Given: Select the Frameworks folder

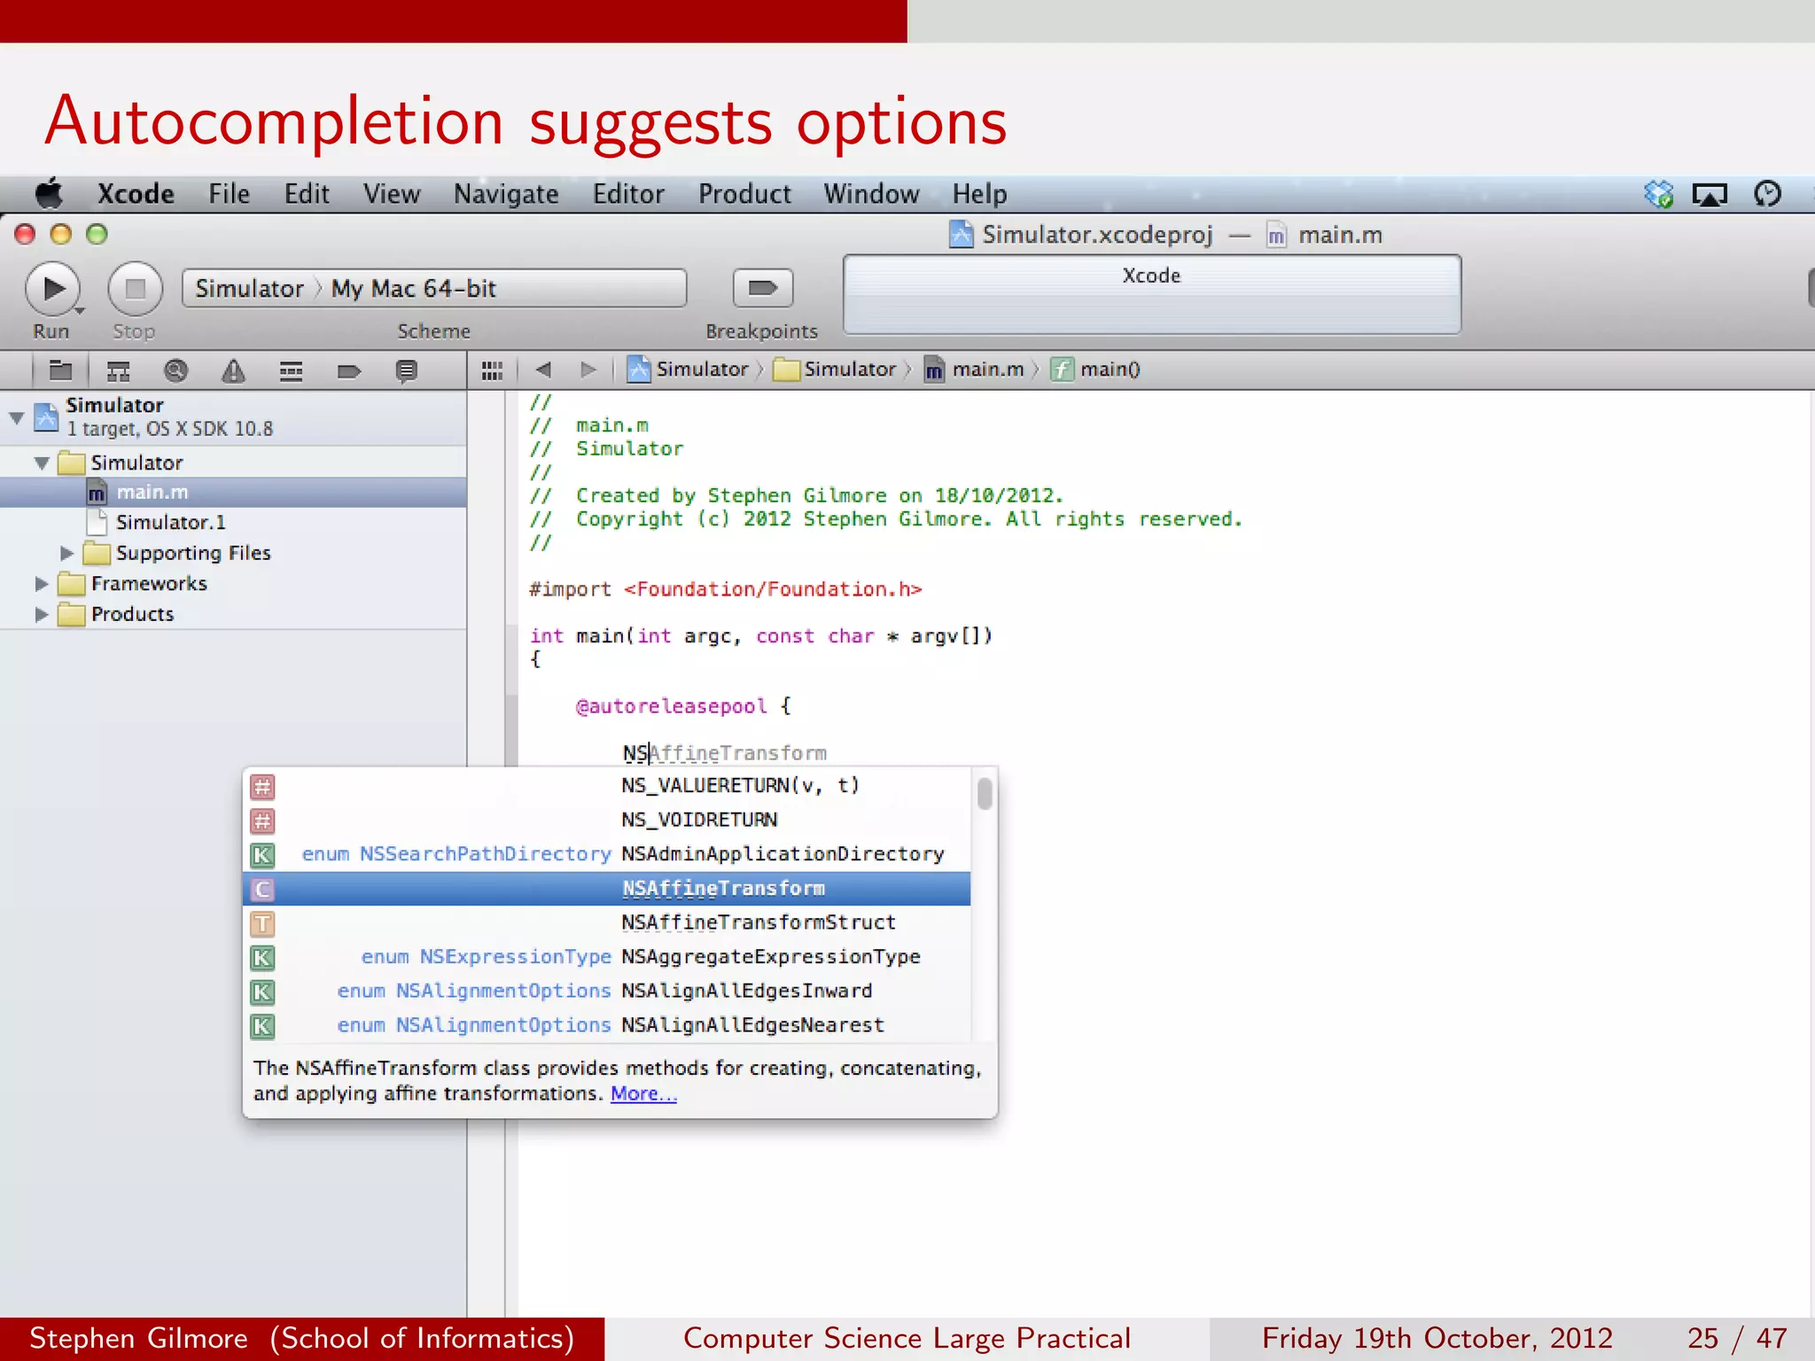Looking at the screenshot, I should pyautogui.click(x=133, y=584).
